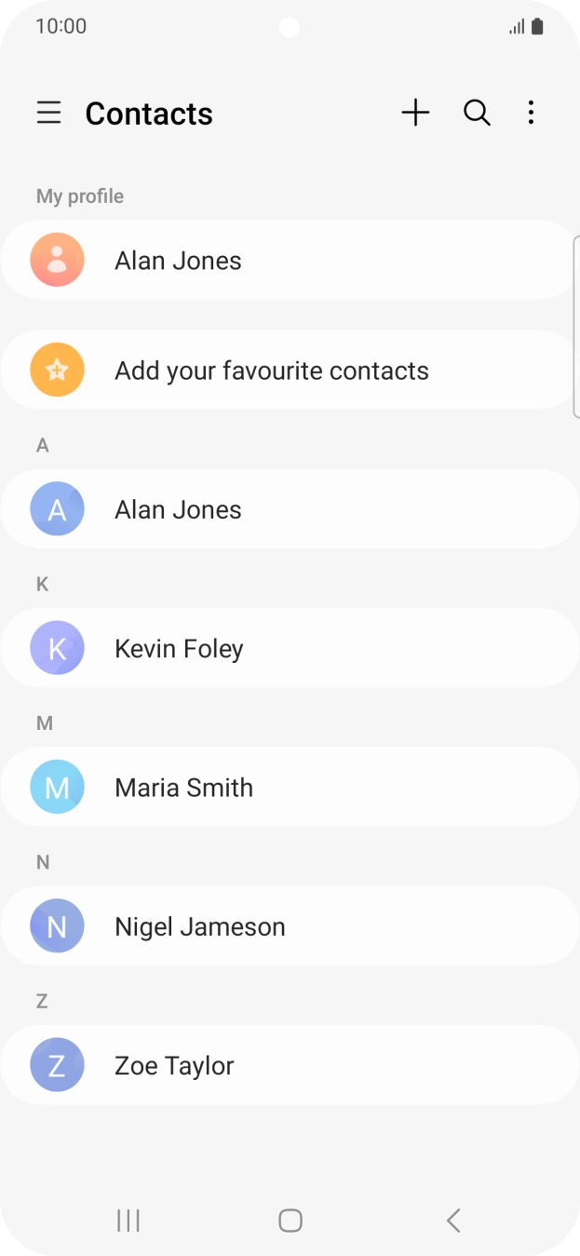Open Alan Jones profile avatar picture
Viewport: 580px width, 1256px height.
56,260
